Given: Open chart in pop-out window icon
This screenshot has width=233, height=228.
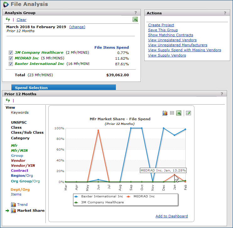Looking at the screenshot, I should coord(188,113).
